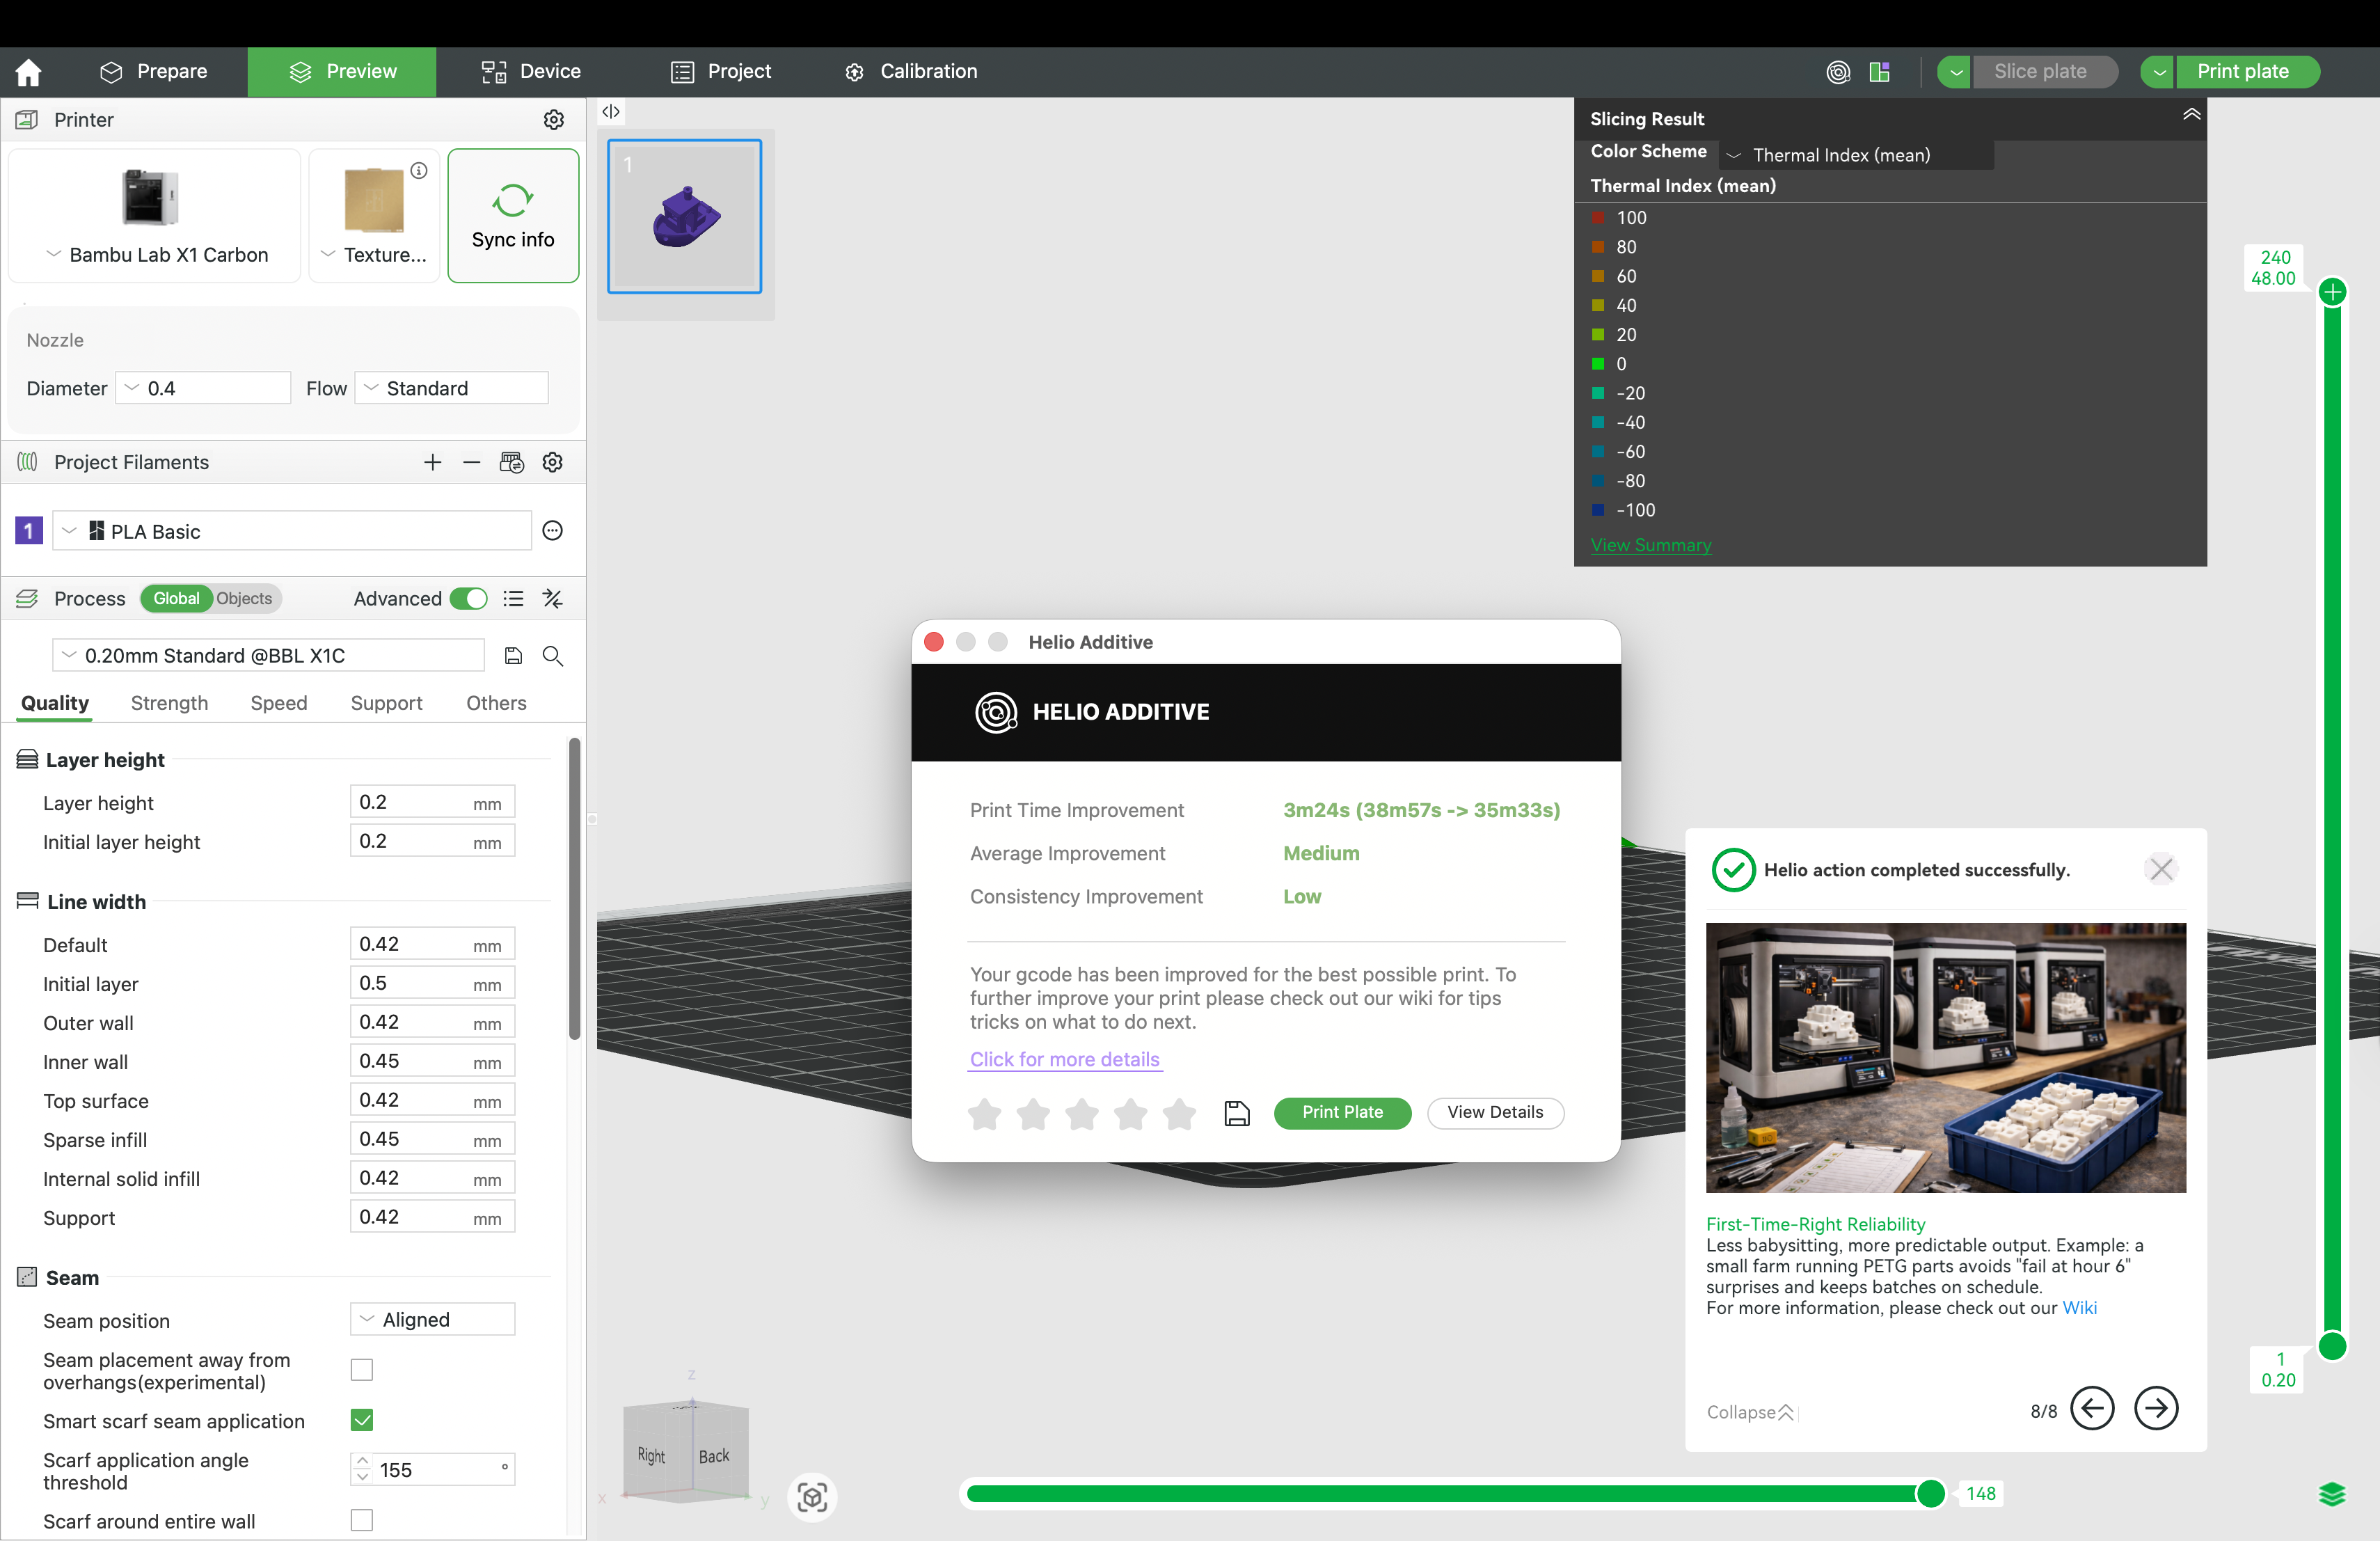Click the home icon in top bar
Image resolution: width=2380 pixels, height=1541 pixels.
[29, 72]
